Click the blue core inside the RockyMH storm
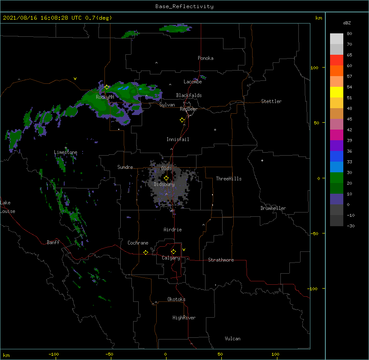 [x=124, y=88]
